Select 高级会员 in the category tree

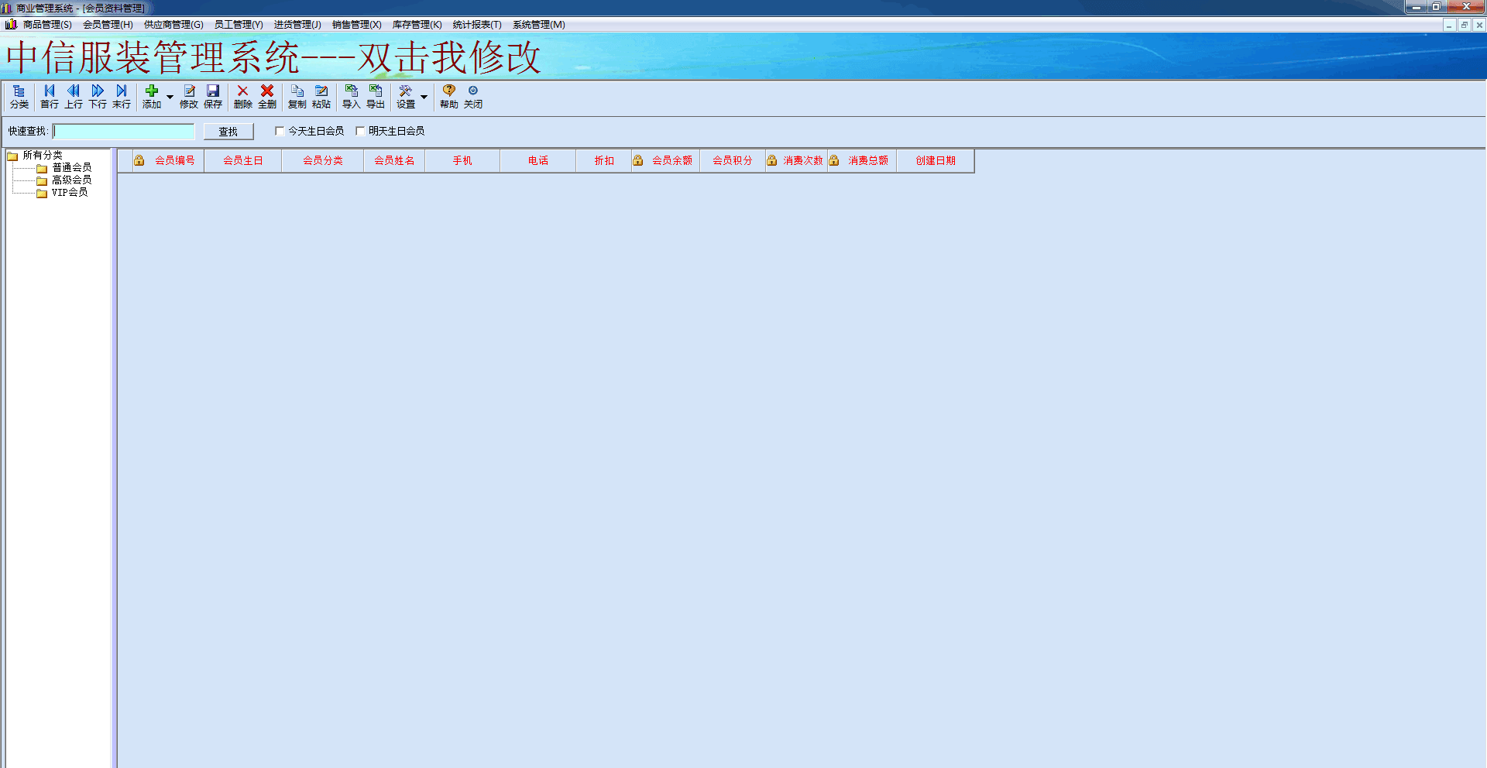[72, 180]
